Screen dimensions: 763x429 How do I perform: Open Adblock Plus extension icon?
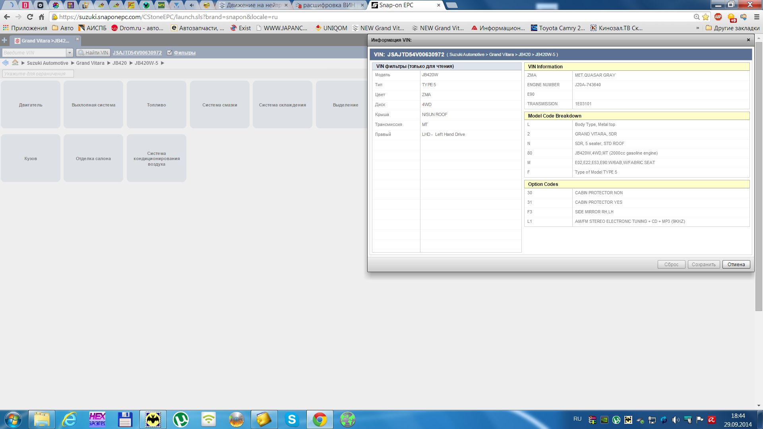718,17
